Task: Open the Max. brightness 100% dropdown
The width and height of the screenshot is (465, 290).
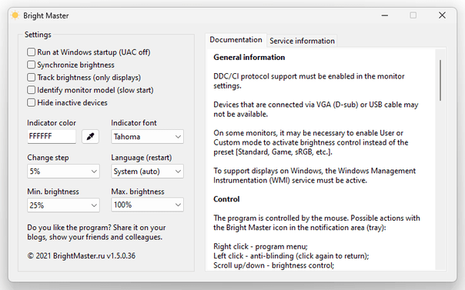Action: point(147,205)
